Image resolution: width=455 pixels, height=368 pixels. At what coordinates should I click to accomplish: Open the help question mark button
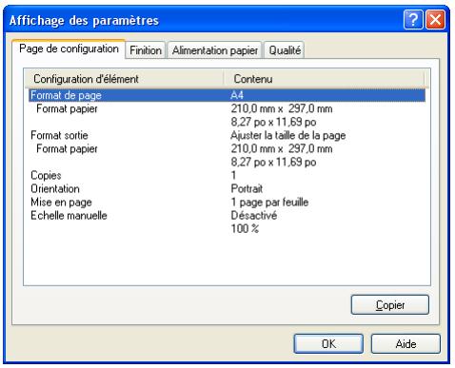tap(413, 20)
